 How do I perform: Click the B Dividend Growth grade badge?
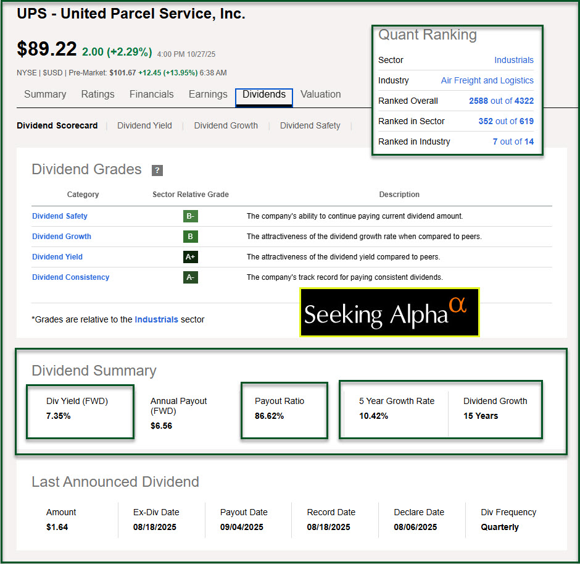[191, 237]
